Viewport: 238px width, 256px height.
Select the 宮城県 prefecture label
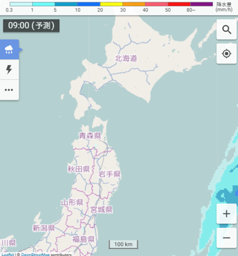(101, 210)
